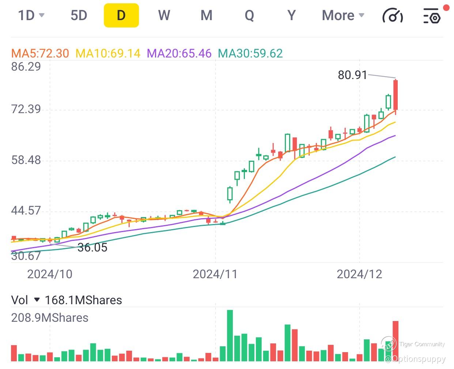Switch to the Y yearly tab
This screenshot has width=454, height=369.
[x=291, y=15]
